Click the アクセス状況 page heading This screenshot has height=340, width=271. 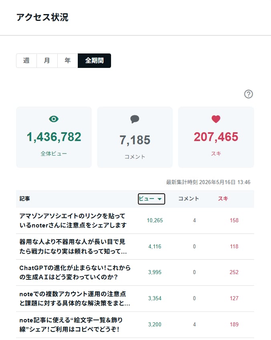(x=42, y=17)
